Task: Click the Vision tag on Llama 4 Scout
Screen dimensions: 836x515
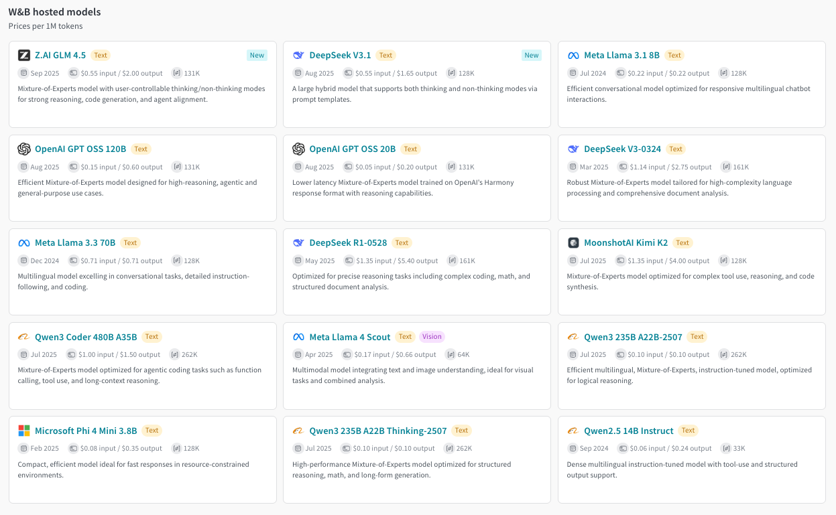Action: (x=432, y=337)
